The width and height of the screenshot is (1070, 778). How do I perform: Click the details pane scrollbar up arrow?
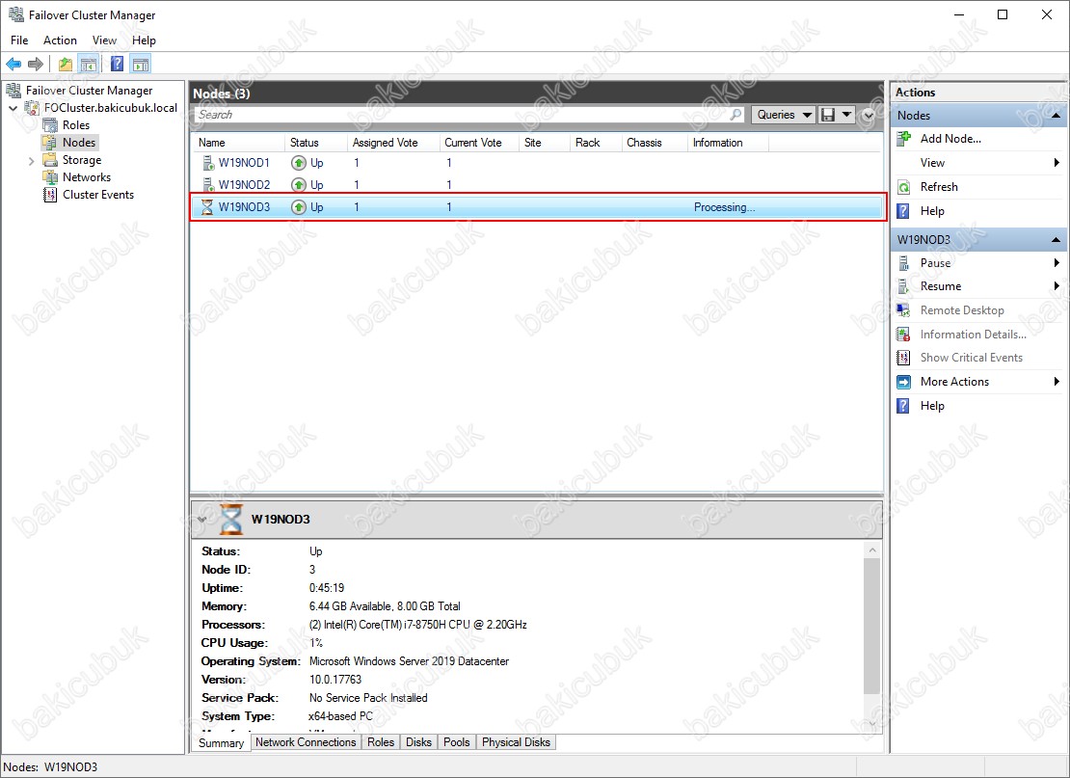[x=872, y=550]
